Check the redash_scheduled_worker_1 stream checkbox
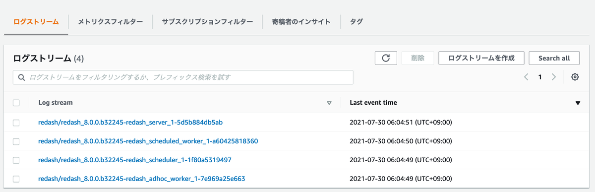 (16, 141)
